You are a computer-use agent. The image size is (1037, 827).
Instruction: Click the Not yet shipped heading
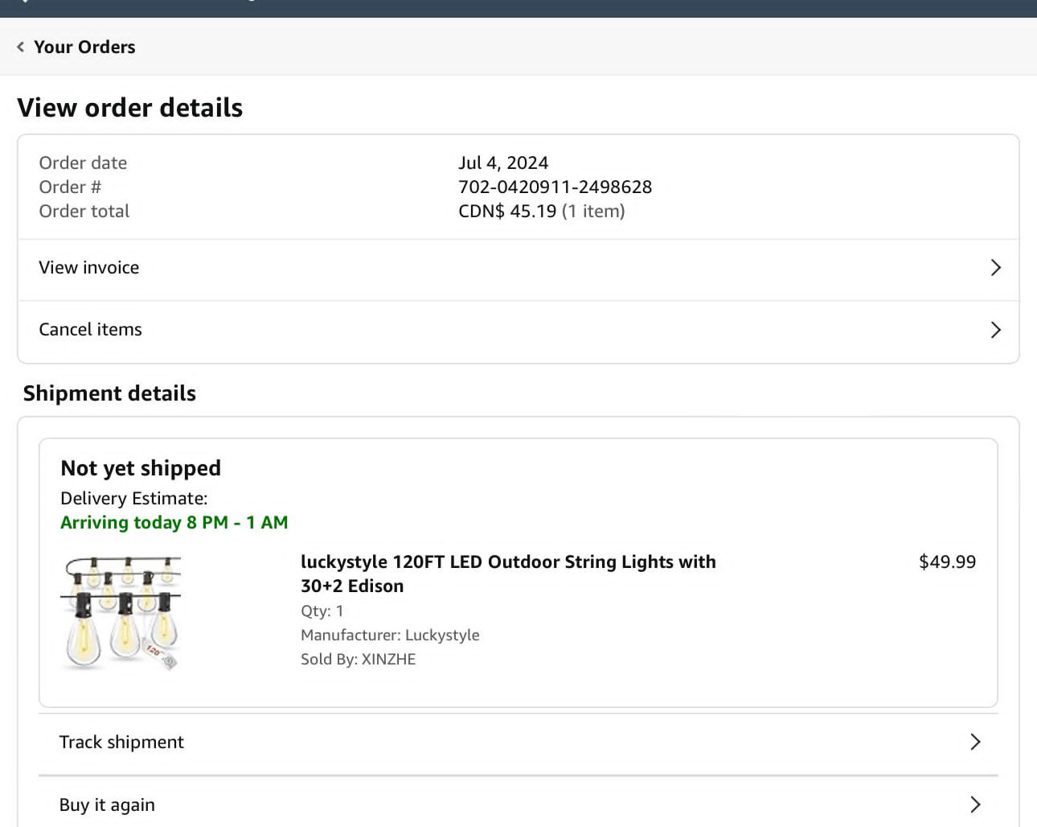[x=141, y=468]
